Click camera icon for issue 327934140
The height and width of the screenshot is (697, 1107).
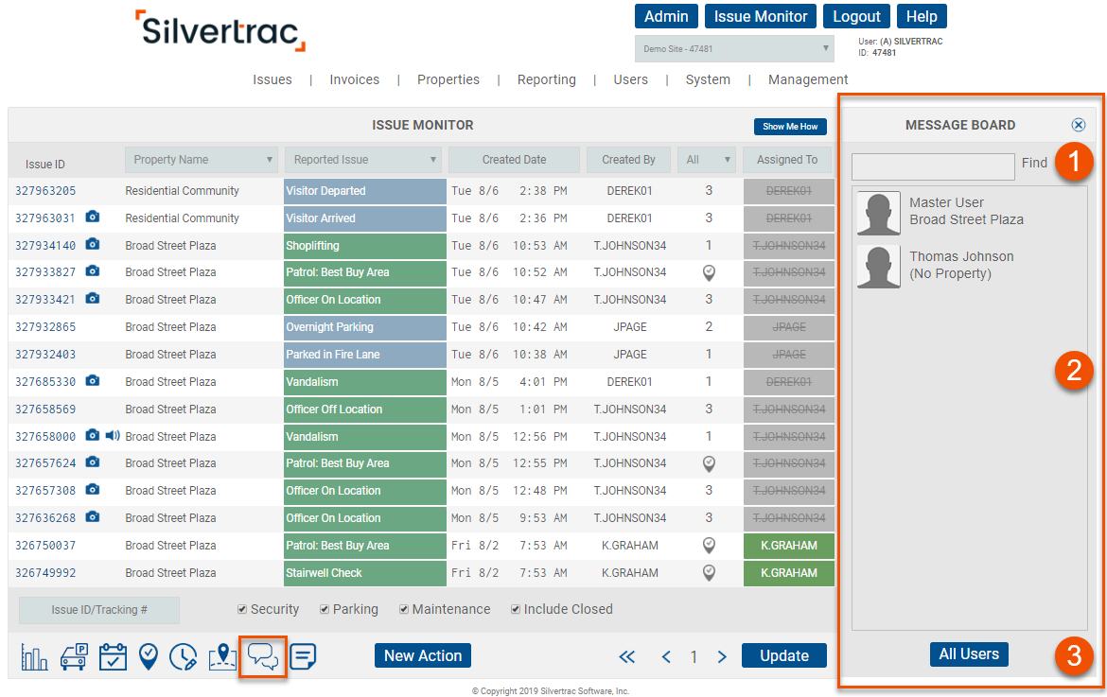pyautogui.click(x=93, y=244)
